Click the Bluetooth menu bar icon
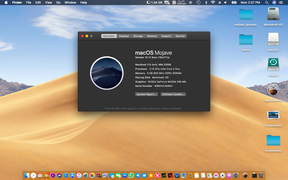The image size is (288, 180). pos(206,2)
